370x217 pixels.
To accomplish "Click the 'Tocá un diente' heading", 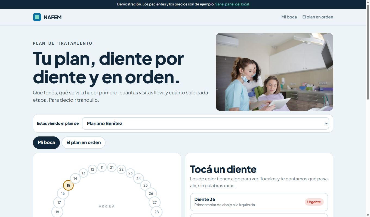I will [x=223, y=169].
